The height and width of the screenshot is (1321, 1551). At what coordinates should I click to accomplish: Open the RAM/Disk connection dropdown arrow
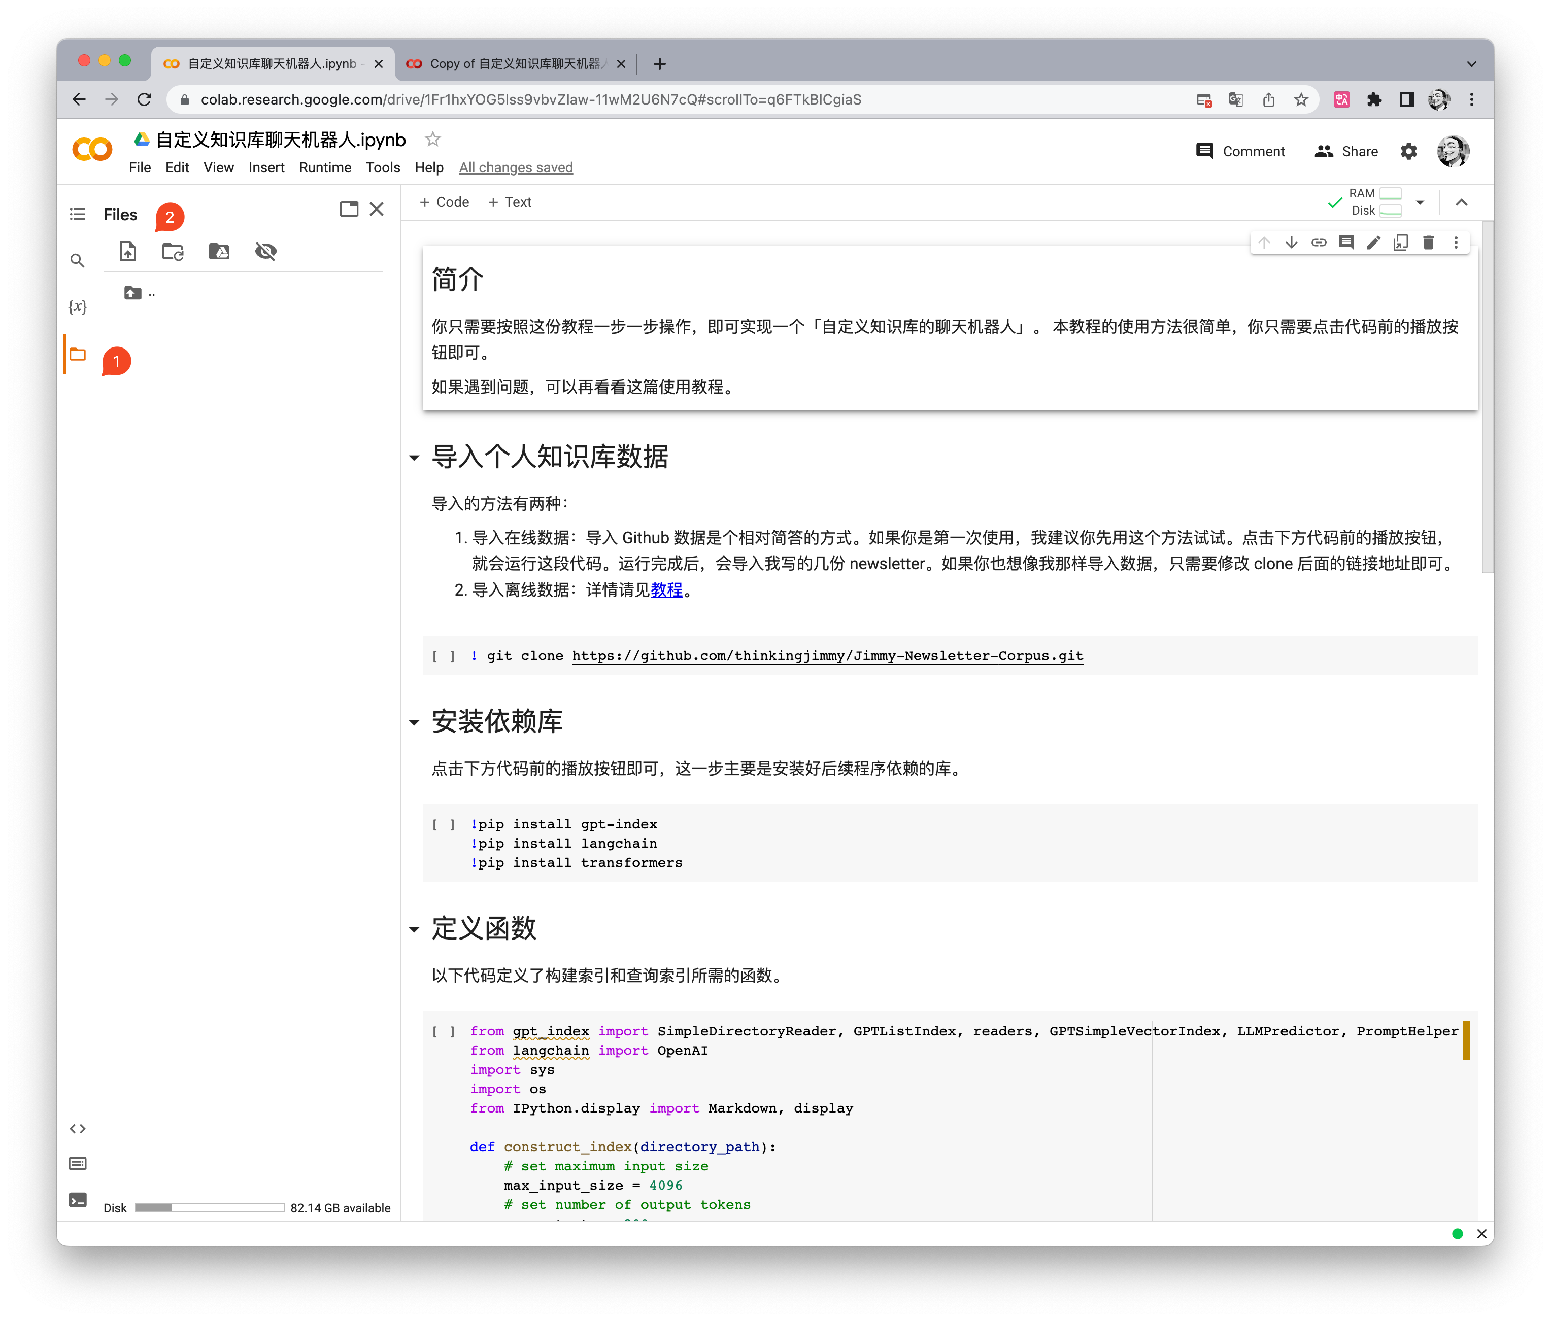pos(1420,203)
